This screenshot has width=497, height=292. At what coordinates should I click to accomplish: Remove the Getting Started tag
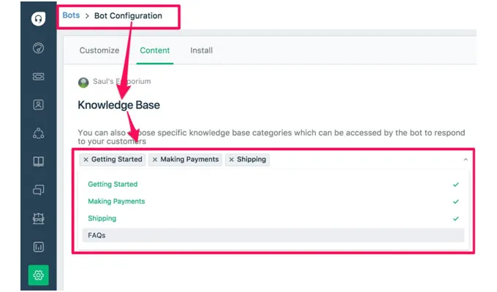point(86,159)
